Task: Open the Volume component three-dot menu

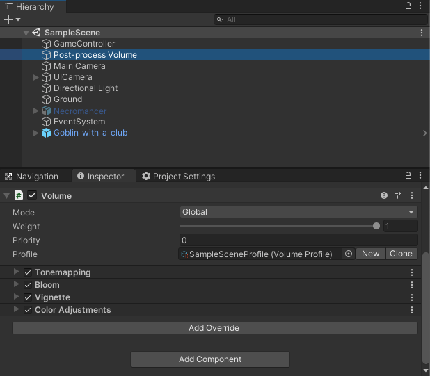Action: click(412, 196)
